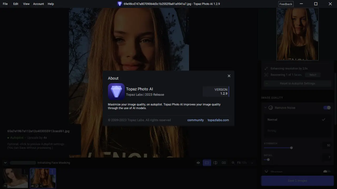The image size is (337, 189).
Task: Collapse the Remove Noise section
Action: pos(265,108)
